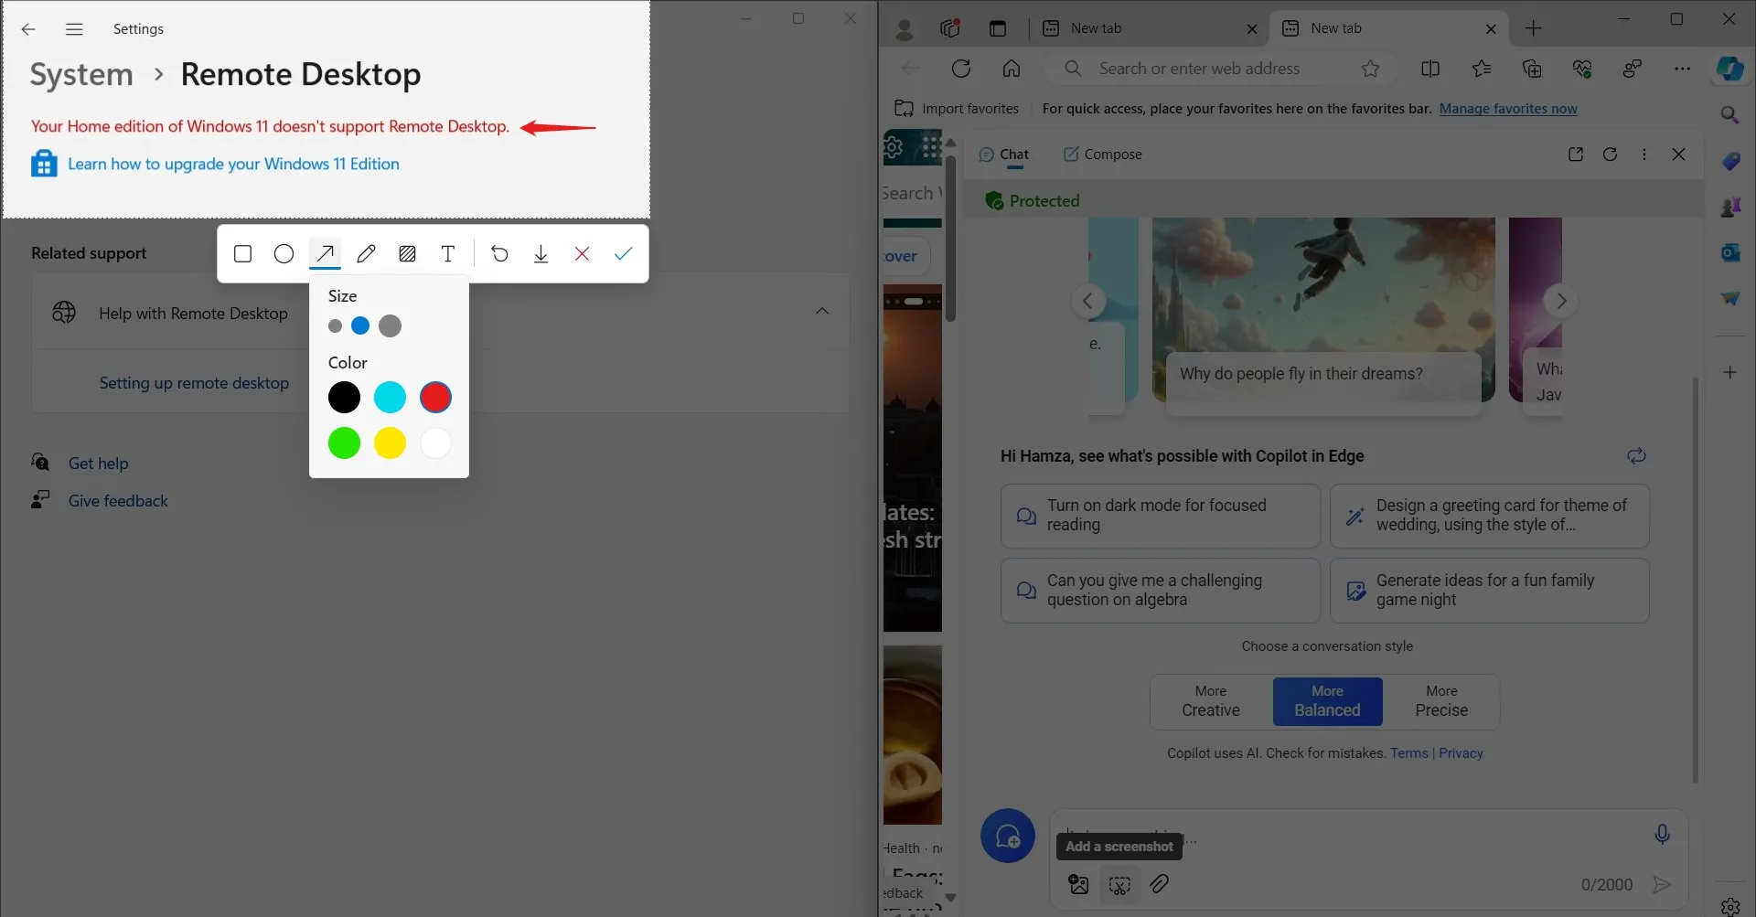This screenshot has width=1756, height=917.
Task: Select the highlighter annotation tool
Action: tap(408, 254)
